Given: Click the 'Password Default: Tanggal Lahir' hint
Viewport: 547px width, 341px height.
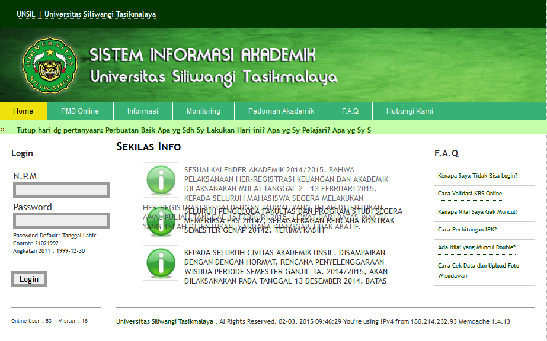Looking at the screenshot, I should coord(55,236).
